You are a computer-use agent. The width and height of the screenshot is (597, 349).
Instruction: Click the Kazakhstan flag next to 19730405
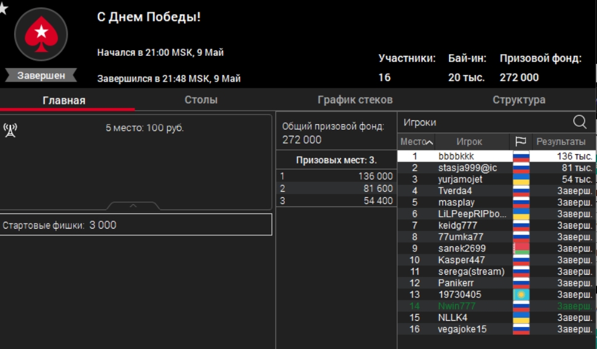(x=521, y=295)
